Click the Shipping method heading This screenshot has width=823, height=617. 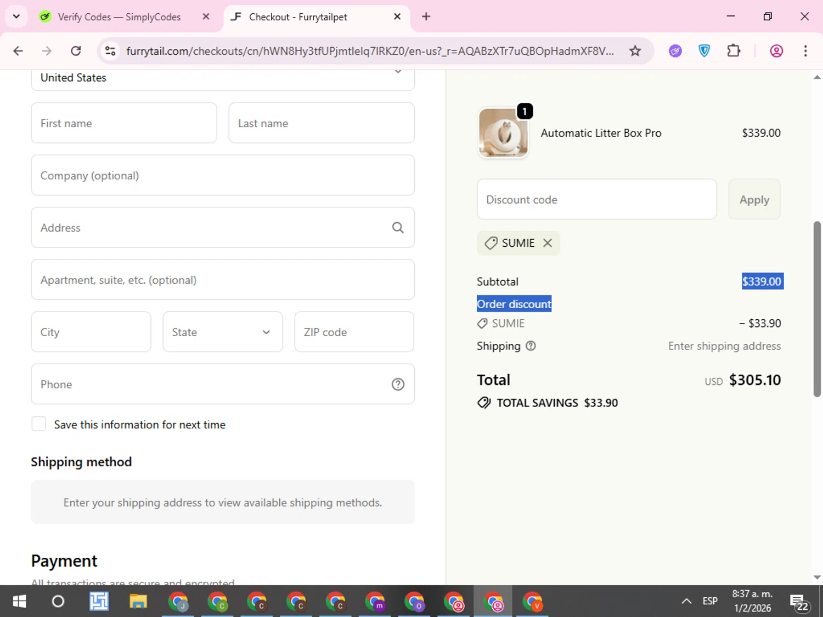pyautogui.click(x=81, y=462)
